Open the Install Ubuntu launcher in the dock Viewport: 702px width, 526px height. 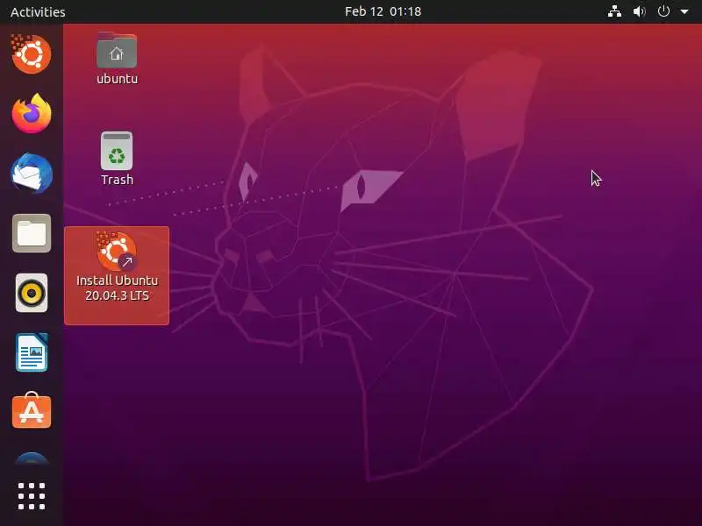pyautogui.click(x=31, y=53)
